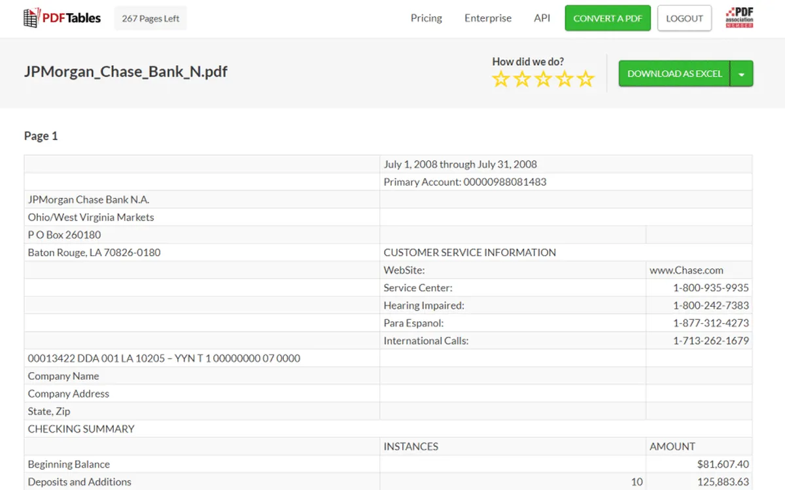Rate one star
Screen dimensions: 785x490
(x=501, y=80)
